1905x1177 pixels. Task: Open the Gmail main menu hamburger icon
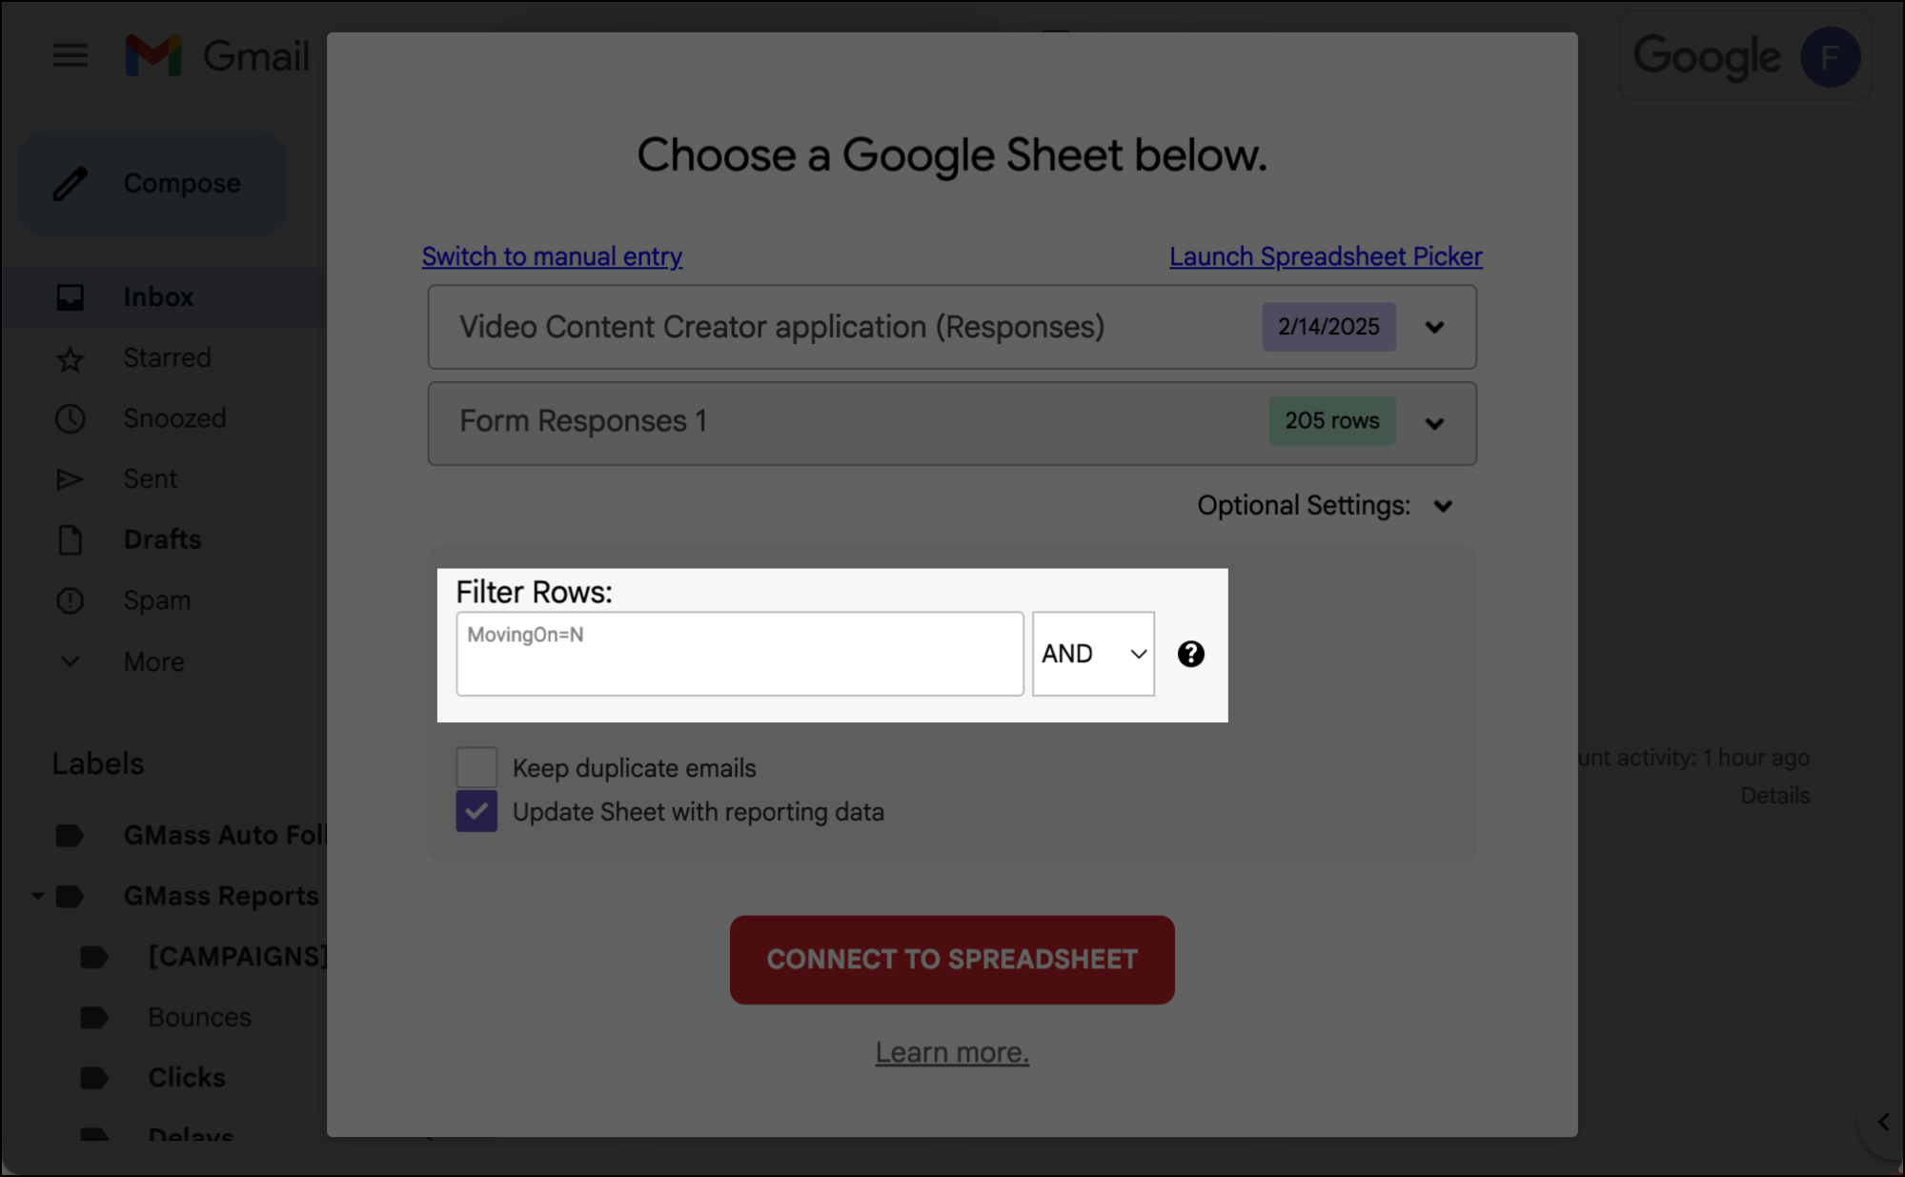[x=70, y=55]
